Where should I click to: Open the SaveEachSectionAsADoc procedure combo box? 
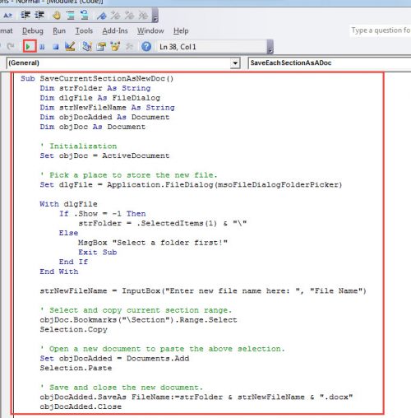click(x=329, y=63)
